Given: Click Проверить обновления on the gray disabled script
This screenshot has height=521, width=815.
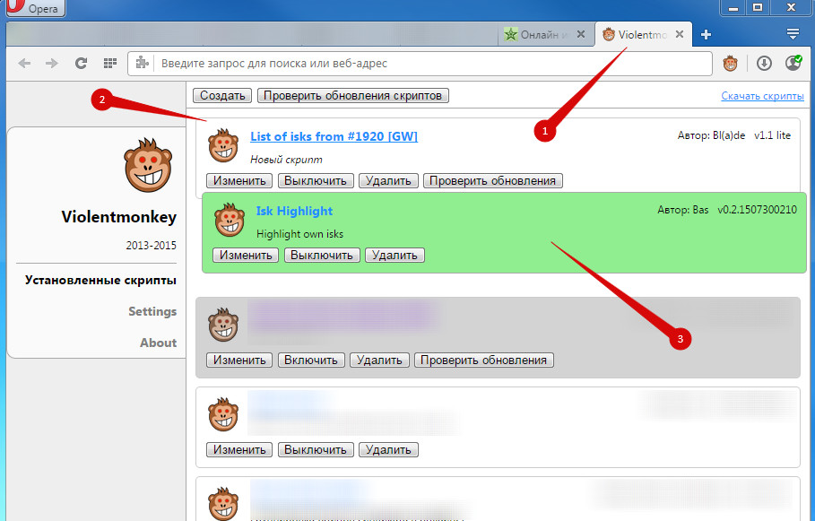Looking at the screenshot, I should [484, 360].
